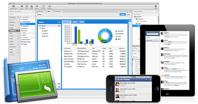This screenshot has height=104, width=198.
Task: Collapse the Application node in Project Inspector
Action: pyautogui.click(x=133, y=17)
